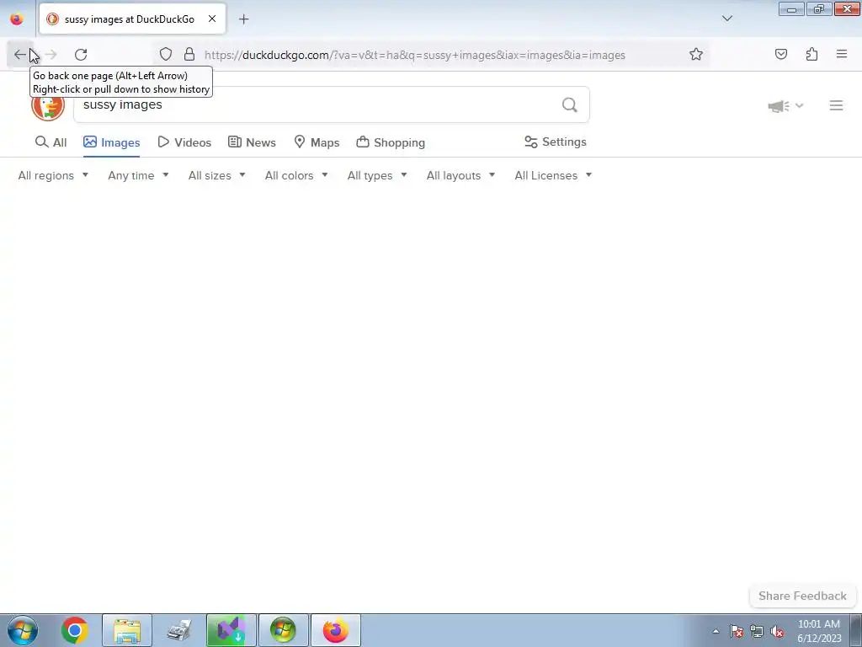Save page to Pocket
This screenshot has height=647, width=862.
[x=780, y=54]
